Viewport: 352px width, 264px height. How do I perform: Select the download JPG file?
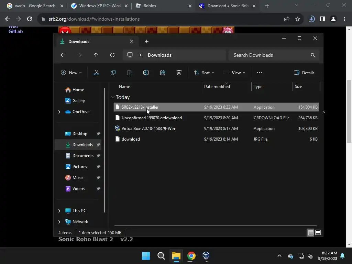click(x=216, y=139)
